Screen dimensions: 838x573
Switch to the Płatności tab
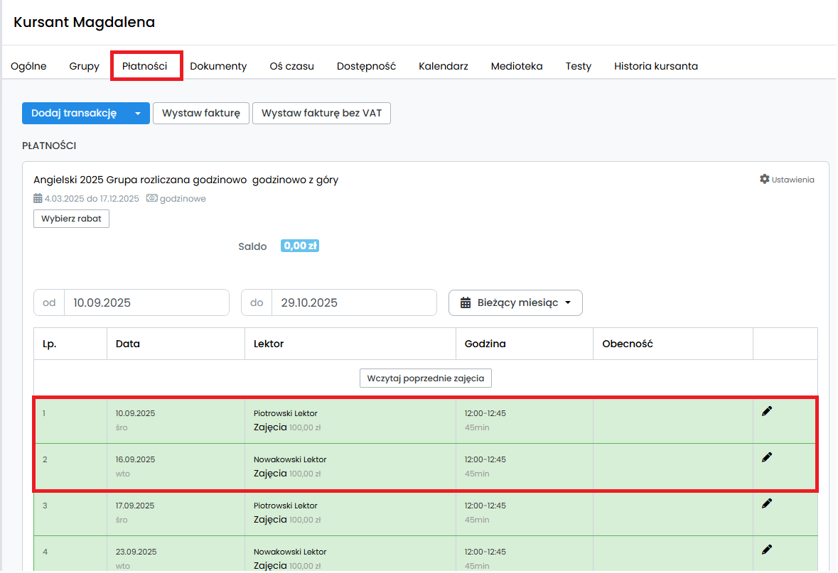[144, 66]
